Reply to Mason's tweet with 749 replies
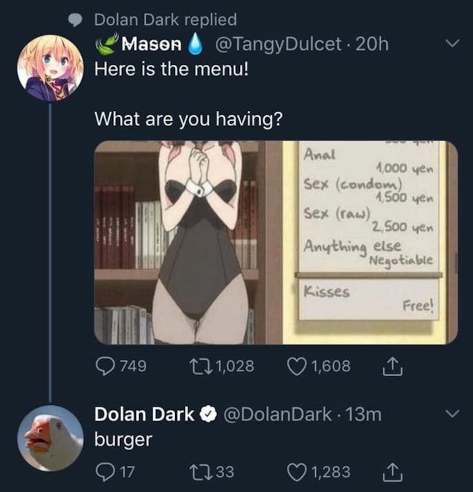Screen dimensions: 473x492 (105, 366)
